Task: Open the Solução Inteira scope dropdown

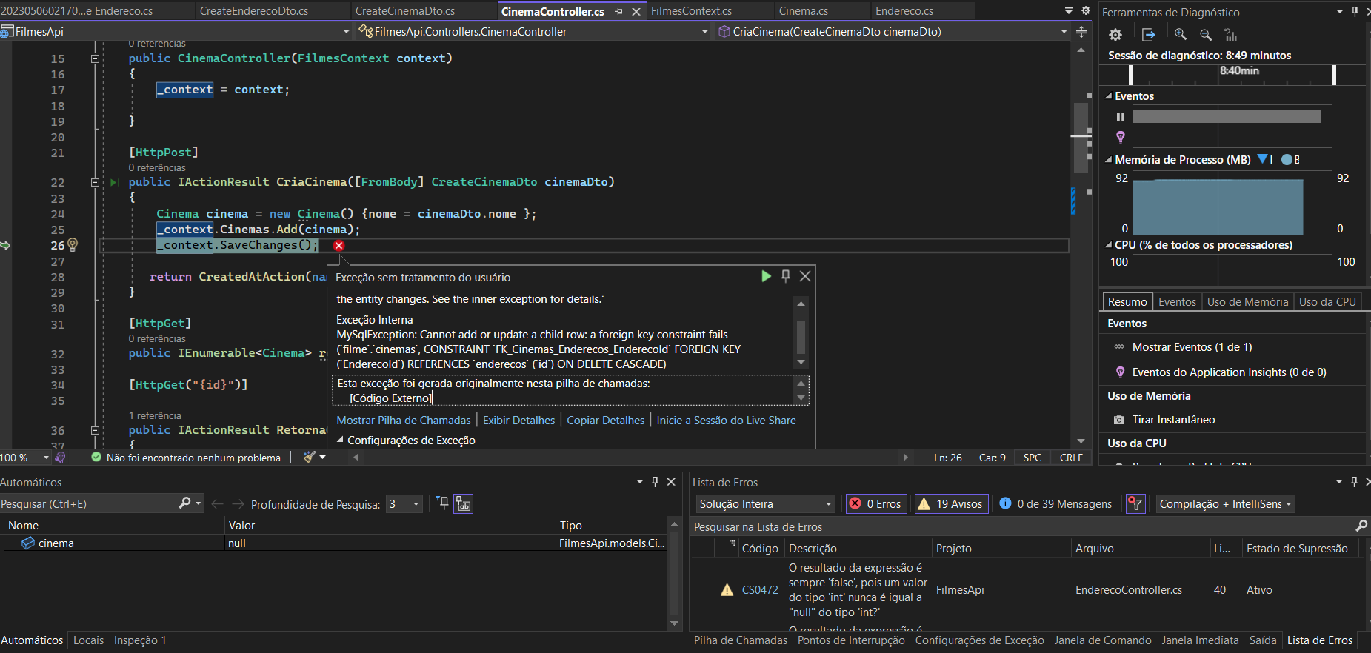Action: click(x=765, y=503)
